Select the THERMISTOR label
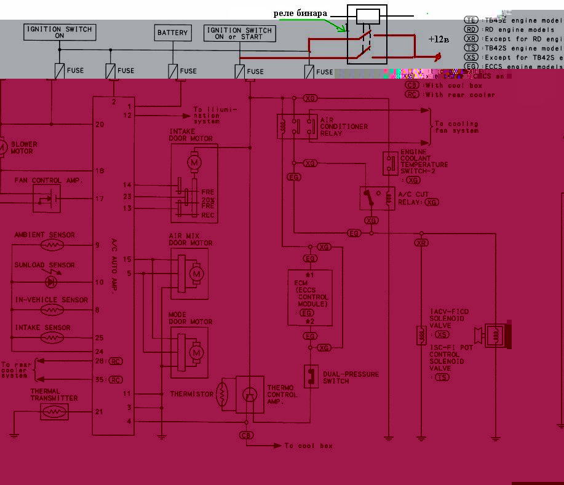This screenshot has width=564, height=485. point(192,394)
